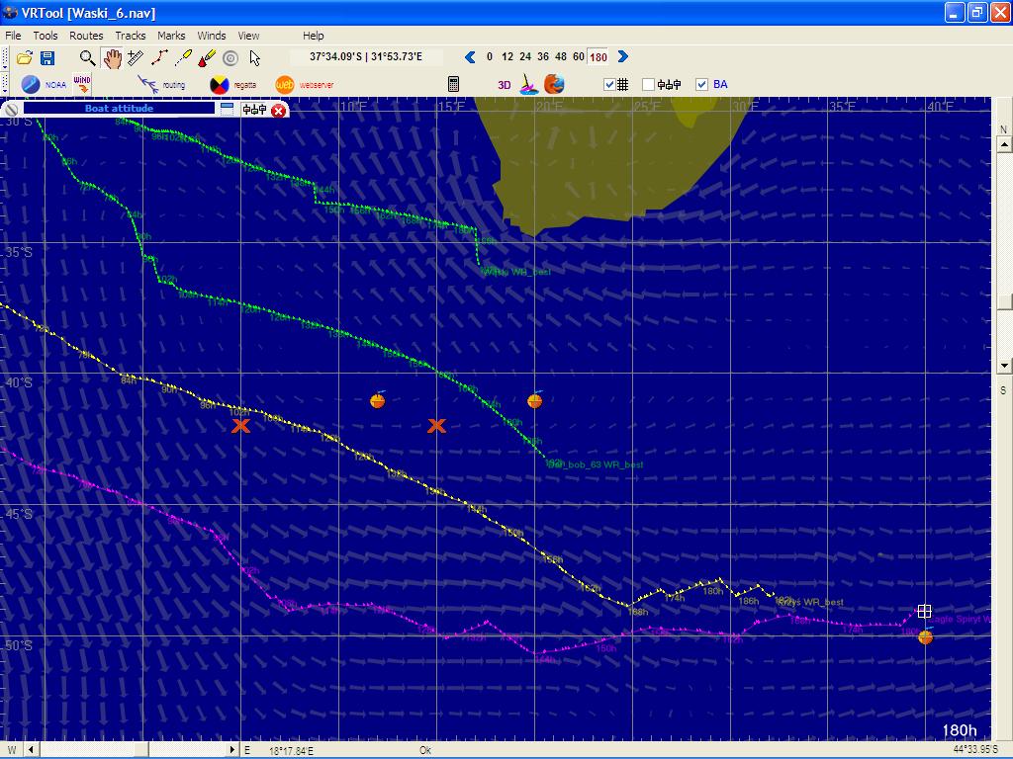Choose the ruler measure tool
This screenshot has height=759, width=1013.
pyautogui.click(x=136, y=58)
